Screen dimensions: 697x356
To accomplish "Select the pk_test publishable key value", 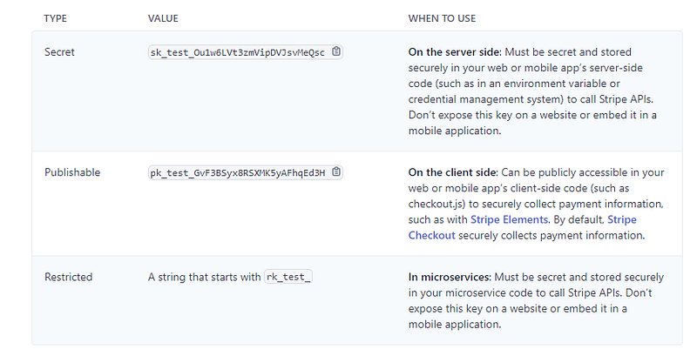I will [x=237, y=172].
